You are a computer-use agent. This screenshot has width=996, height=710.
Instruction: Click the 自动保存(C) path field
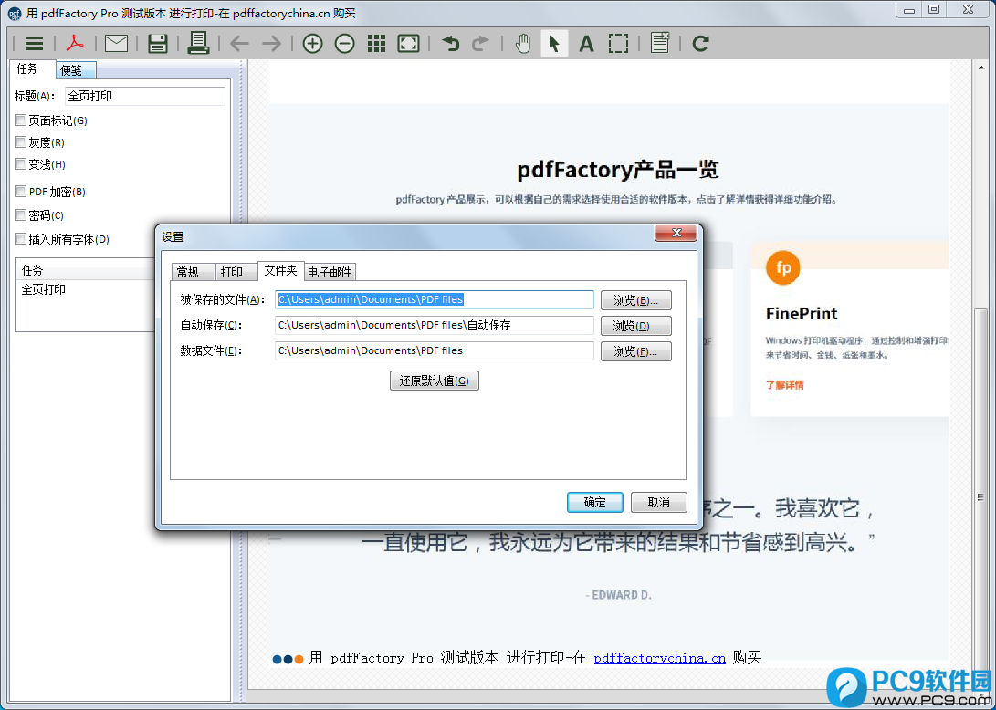(435, 325)
